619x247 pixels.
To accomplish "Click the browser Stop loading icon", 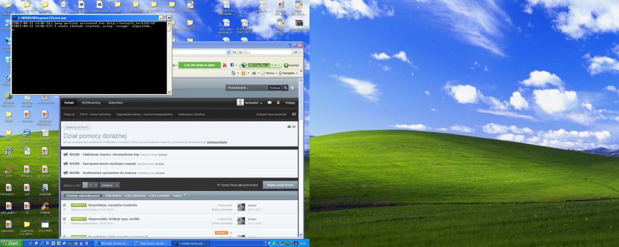I will [241, 52].
